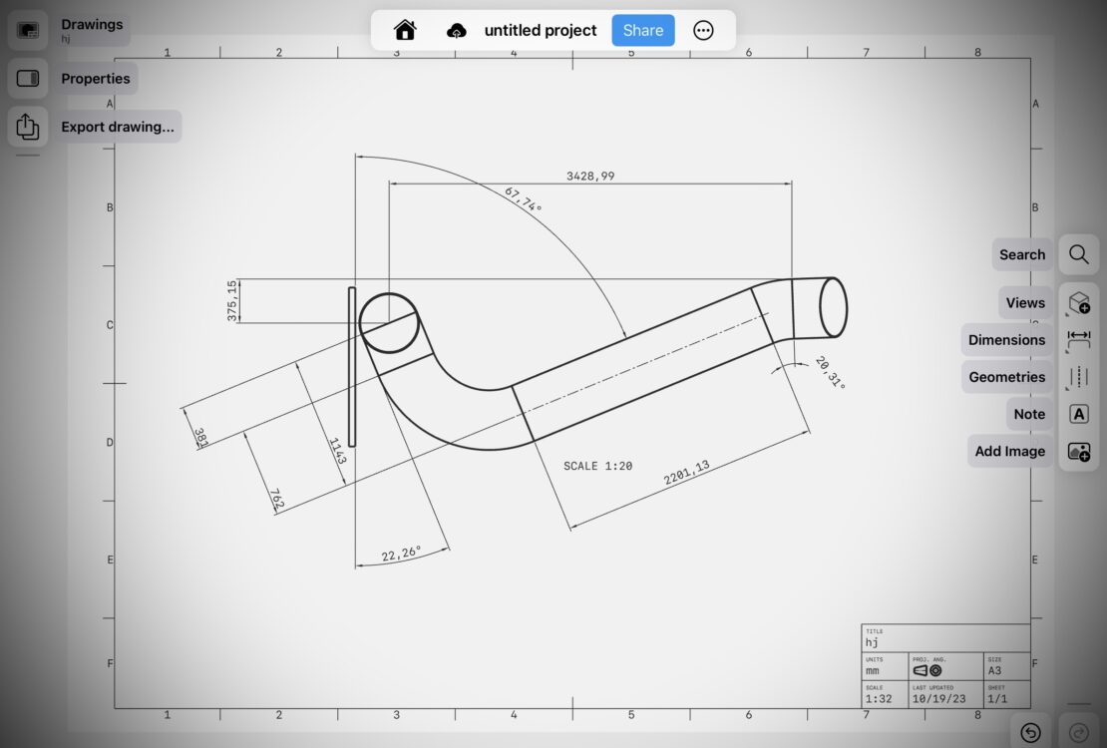The height and width of the screenshot is (748, 1107).
Task: Click the Drawings label
Action: (92, 25)
